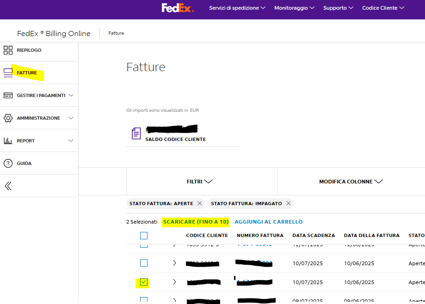Click the Fatture breadcrumb
This screenshot has height=304, width=425.
pyautogui.click(x=116, y=33)
